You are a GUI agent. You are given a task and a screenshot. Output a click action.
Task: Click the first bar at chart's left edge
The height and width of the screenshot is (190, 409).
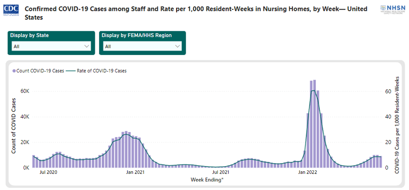34,161
